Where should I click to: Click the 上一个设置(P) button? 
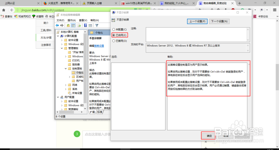(x=197, y=21)
